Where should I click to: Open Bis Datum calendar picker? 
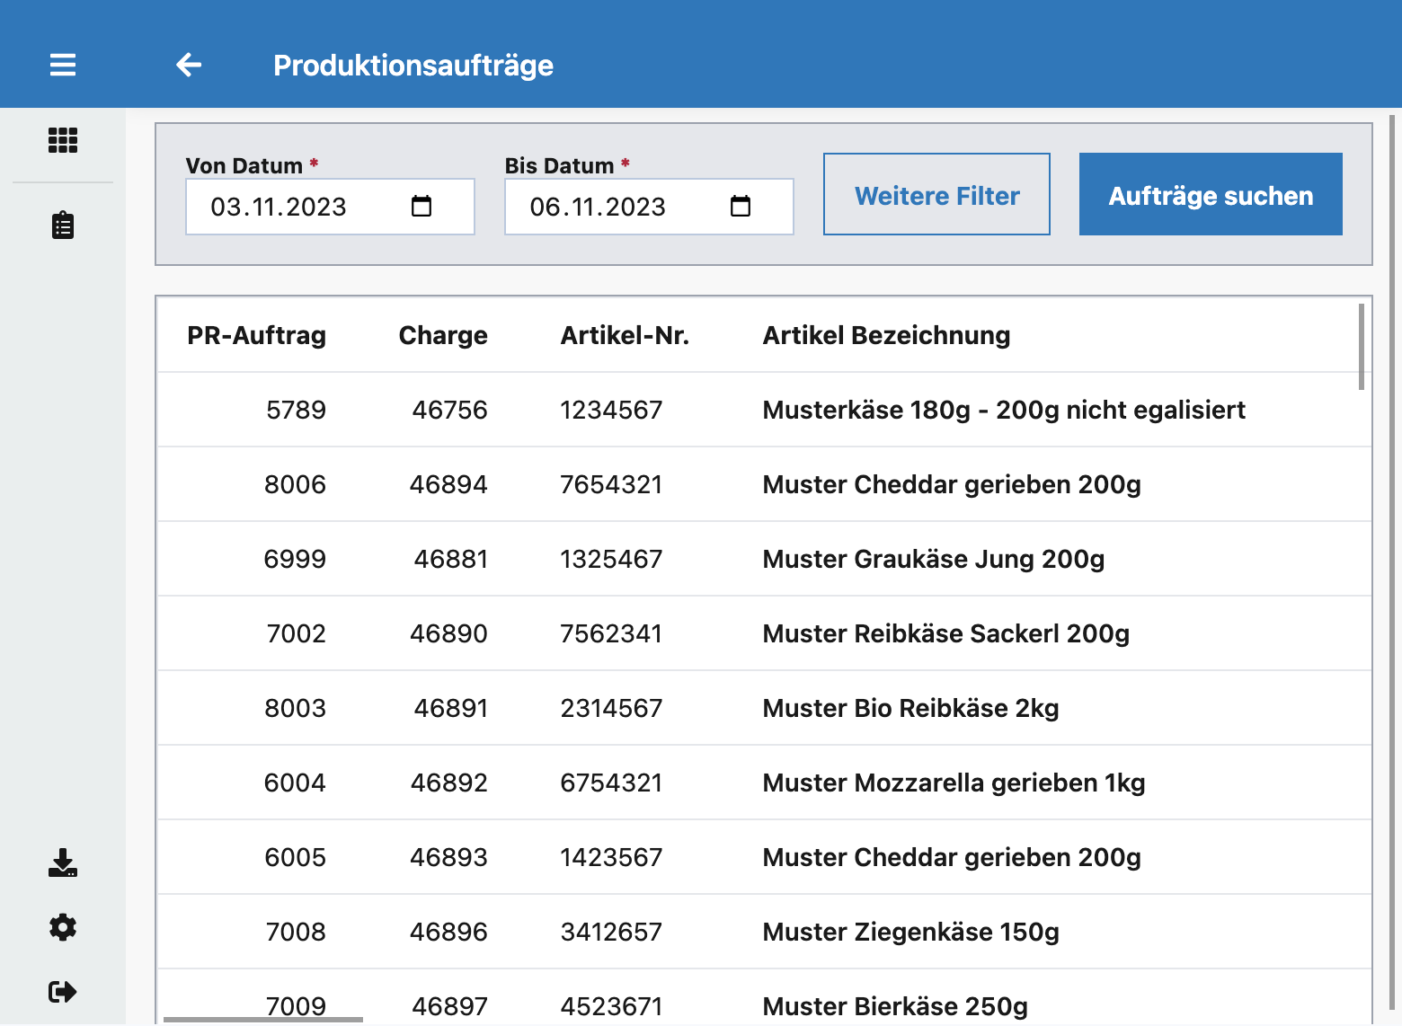point(741,207)
